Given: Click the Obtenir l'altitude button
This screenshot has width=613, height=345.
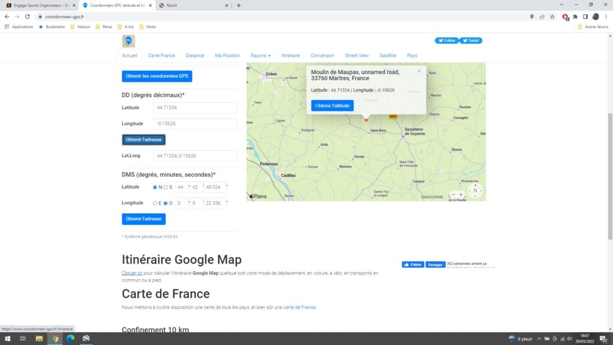Looking at the screenshot, I should (332, 105).
